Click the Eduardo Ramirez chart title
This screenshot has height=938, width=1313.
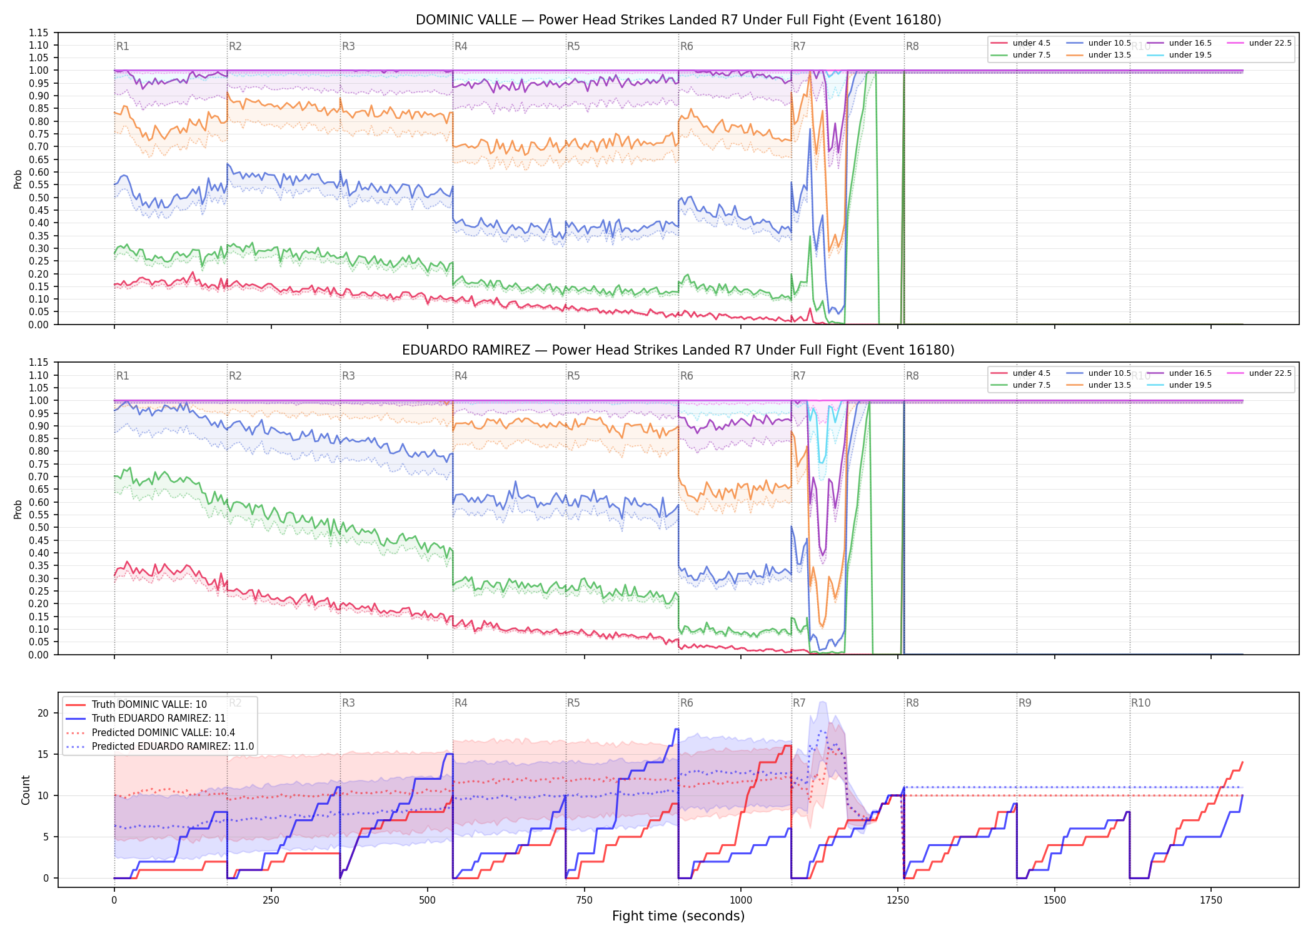point(678,350)
